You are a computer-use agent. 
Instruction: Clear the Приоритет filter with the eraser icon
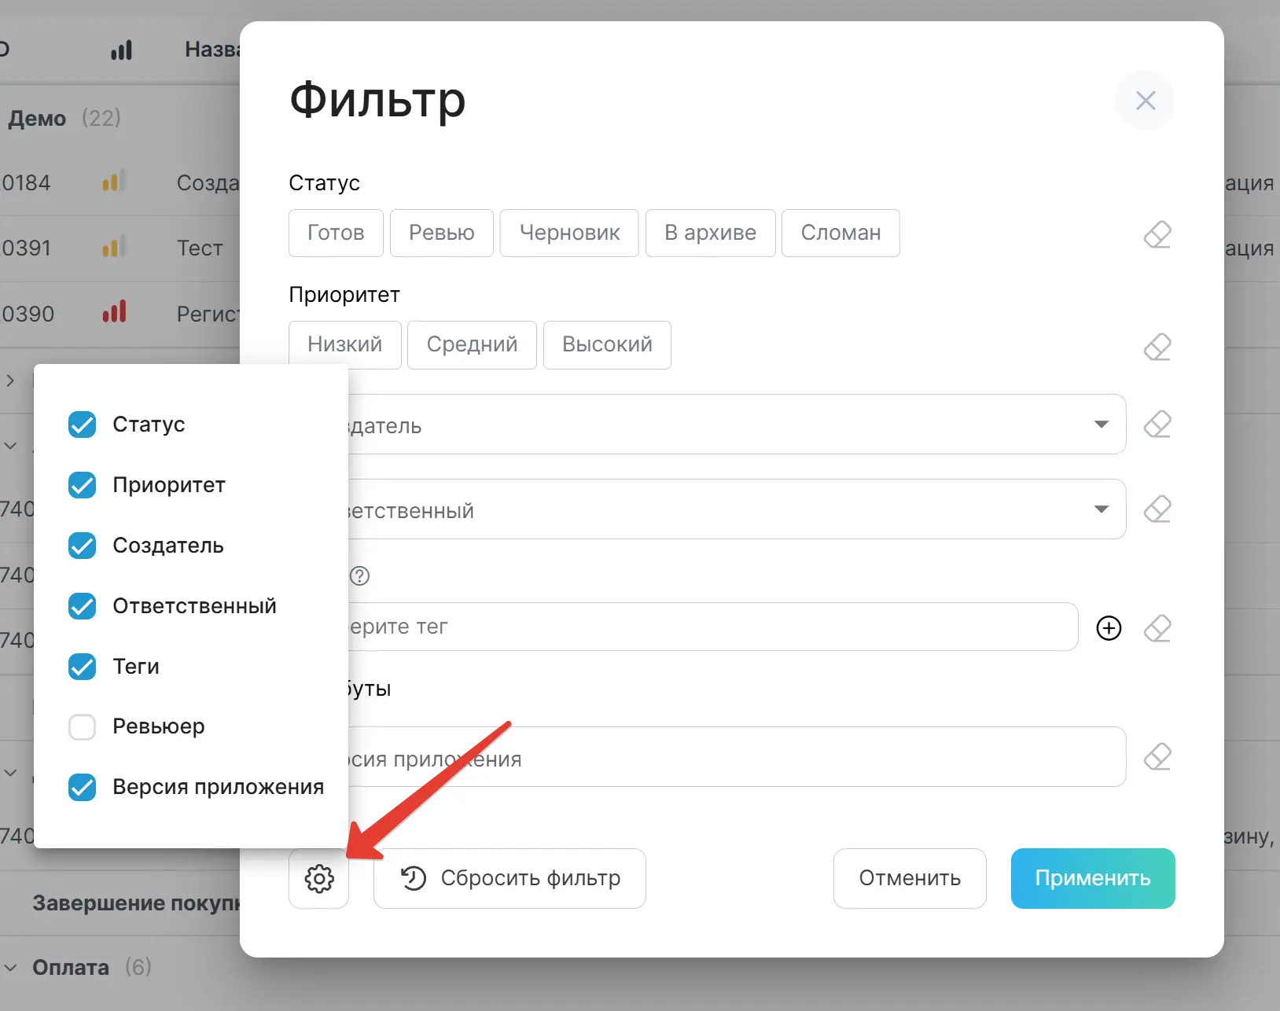[x=1157, y=347]
